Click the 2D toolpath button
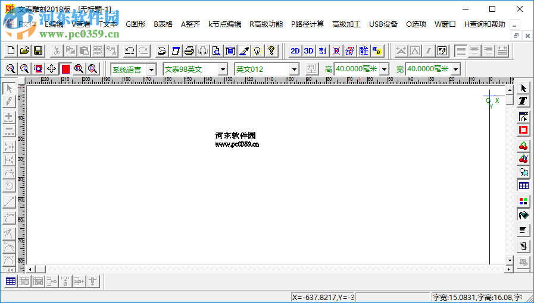 [x=295, y=51]
